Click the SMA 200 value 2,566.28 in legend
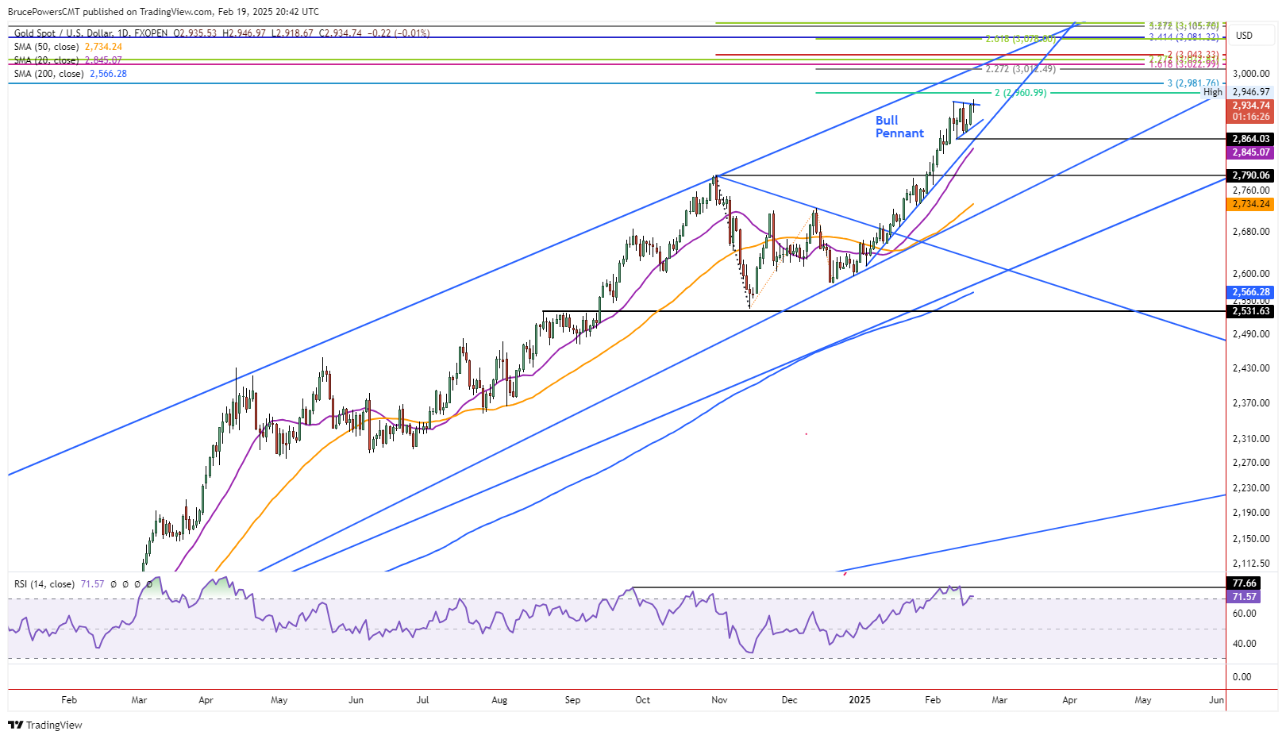 [x=108, y=74]
